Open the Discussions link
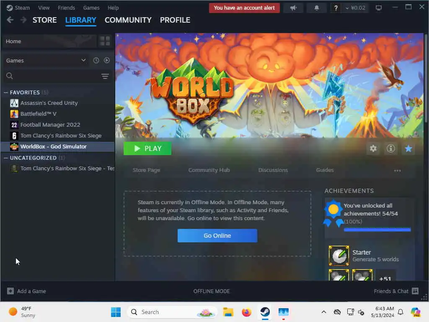The image size is (429, 322). pos(273,170)
